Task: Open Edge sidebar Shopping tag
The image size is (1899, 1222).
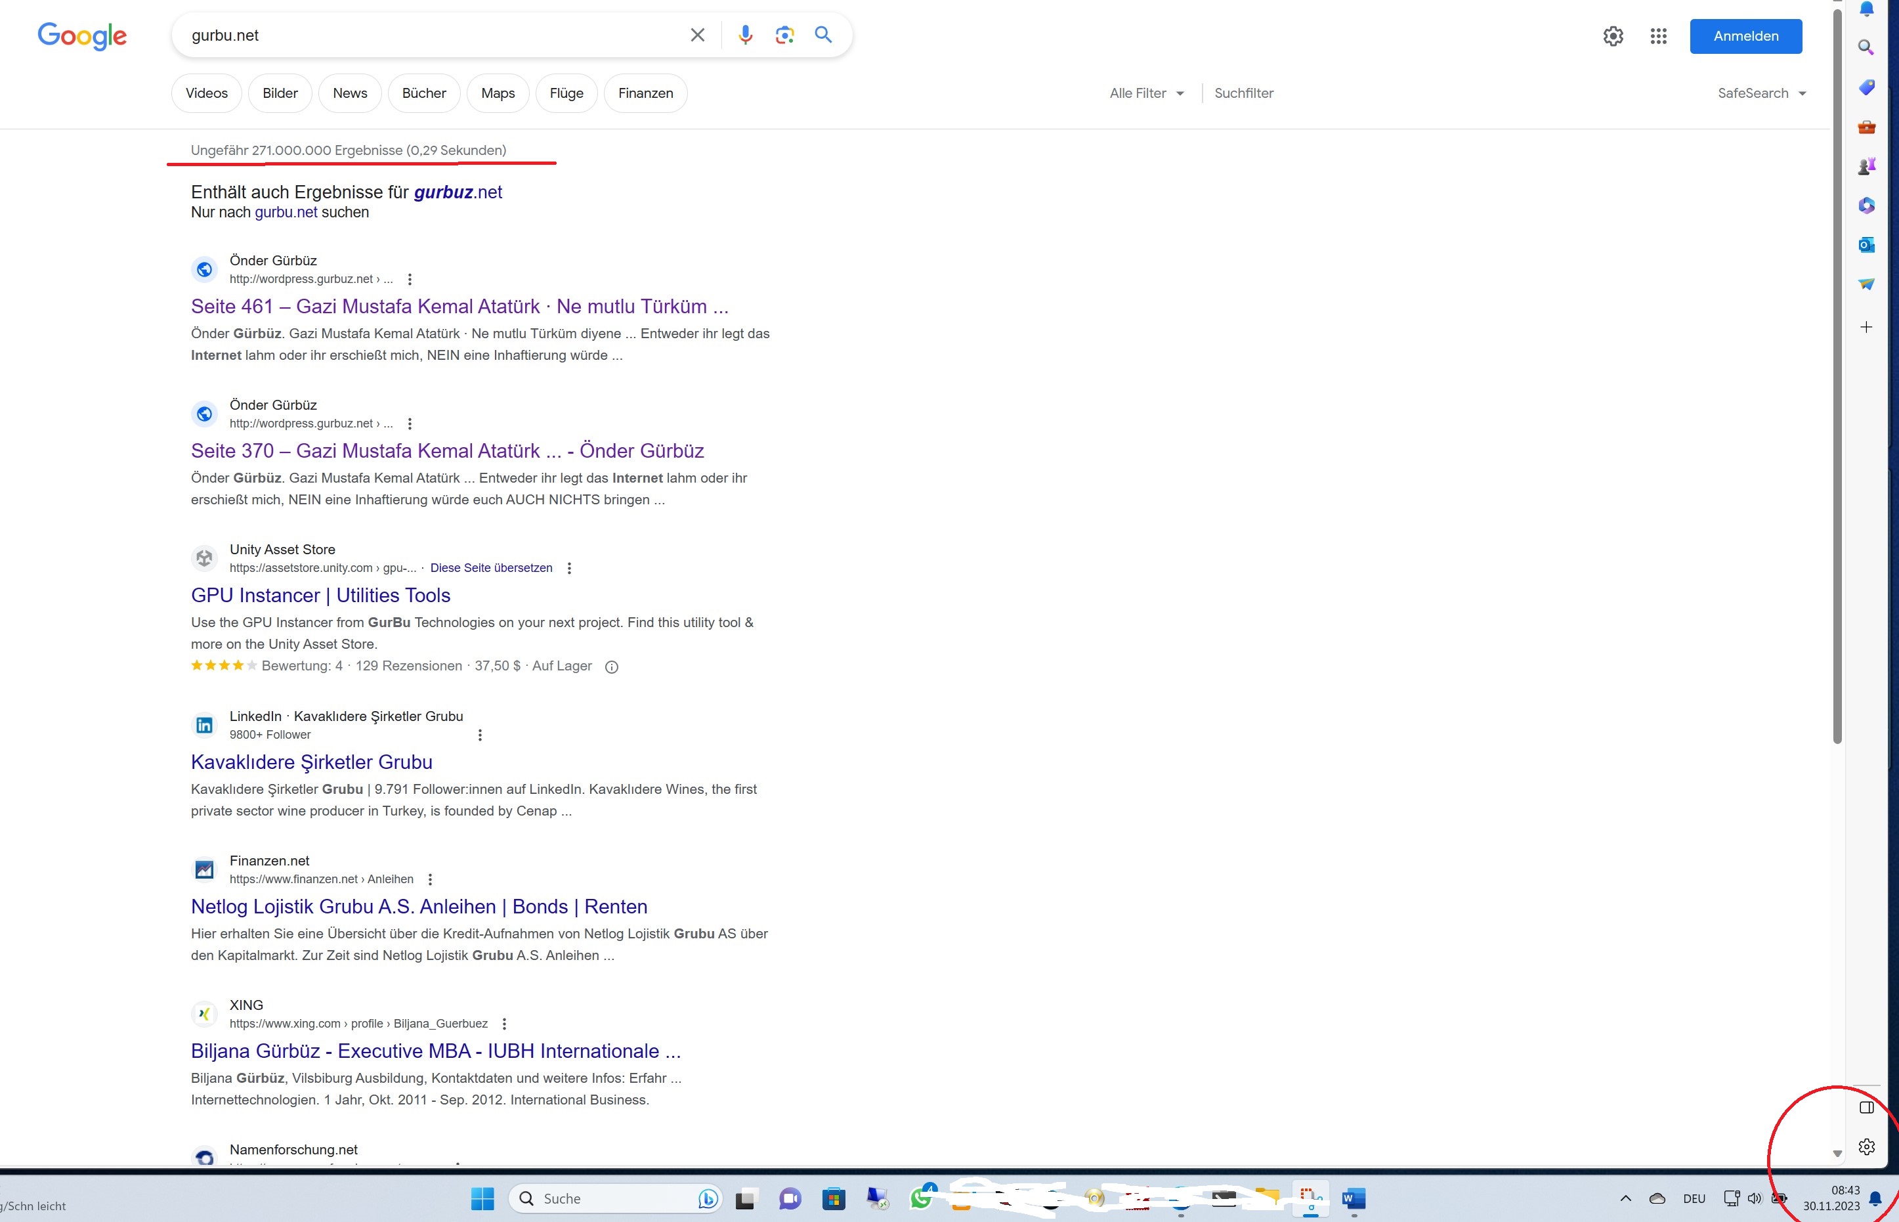Action: pyautogui.click(x=1866, y=87)
